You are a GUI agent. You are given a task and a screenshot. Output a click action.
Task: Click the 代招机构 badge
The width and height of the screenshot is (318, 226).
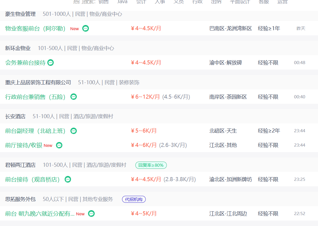point(134,199)
